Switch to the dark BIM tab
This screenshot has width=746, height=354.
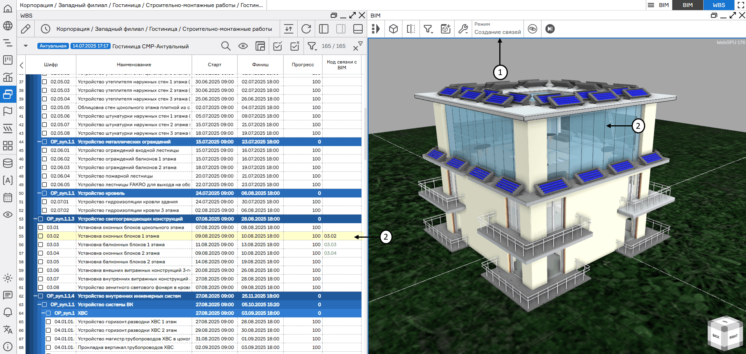pyautogui.click(x=688, y=5)
